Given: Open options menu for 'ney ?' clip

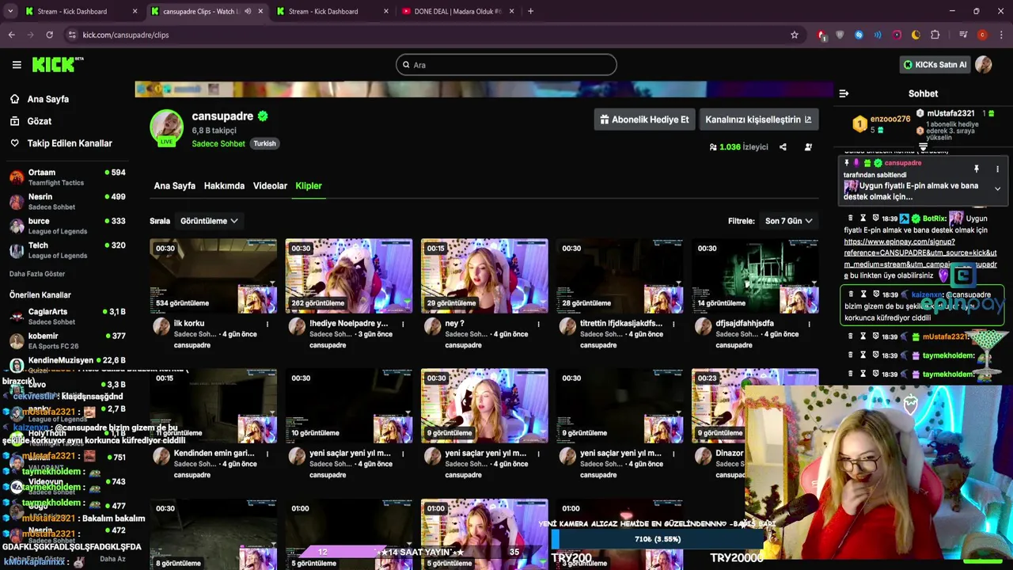Looking at the screenshot, I should pos(538,324).
